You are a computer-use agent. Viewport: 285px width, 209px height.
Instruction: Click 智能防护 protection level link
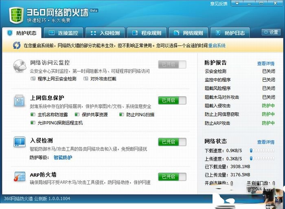63,157
